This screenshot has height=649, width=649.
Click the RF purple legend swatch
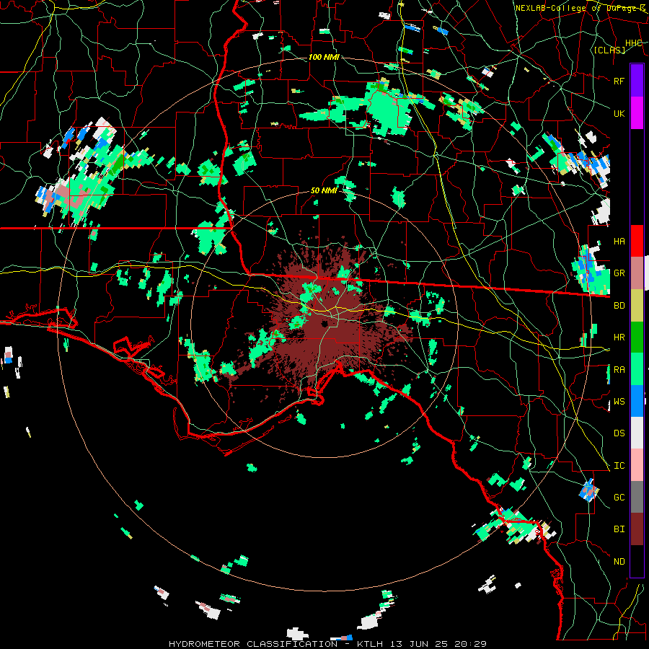click(x=637, y=81)
